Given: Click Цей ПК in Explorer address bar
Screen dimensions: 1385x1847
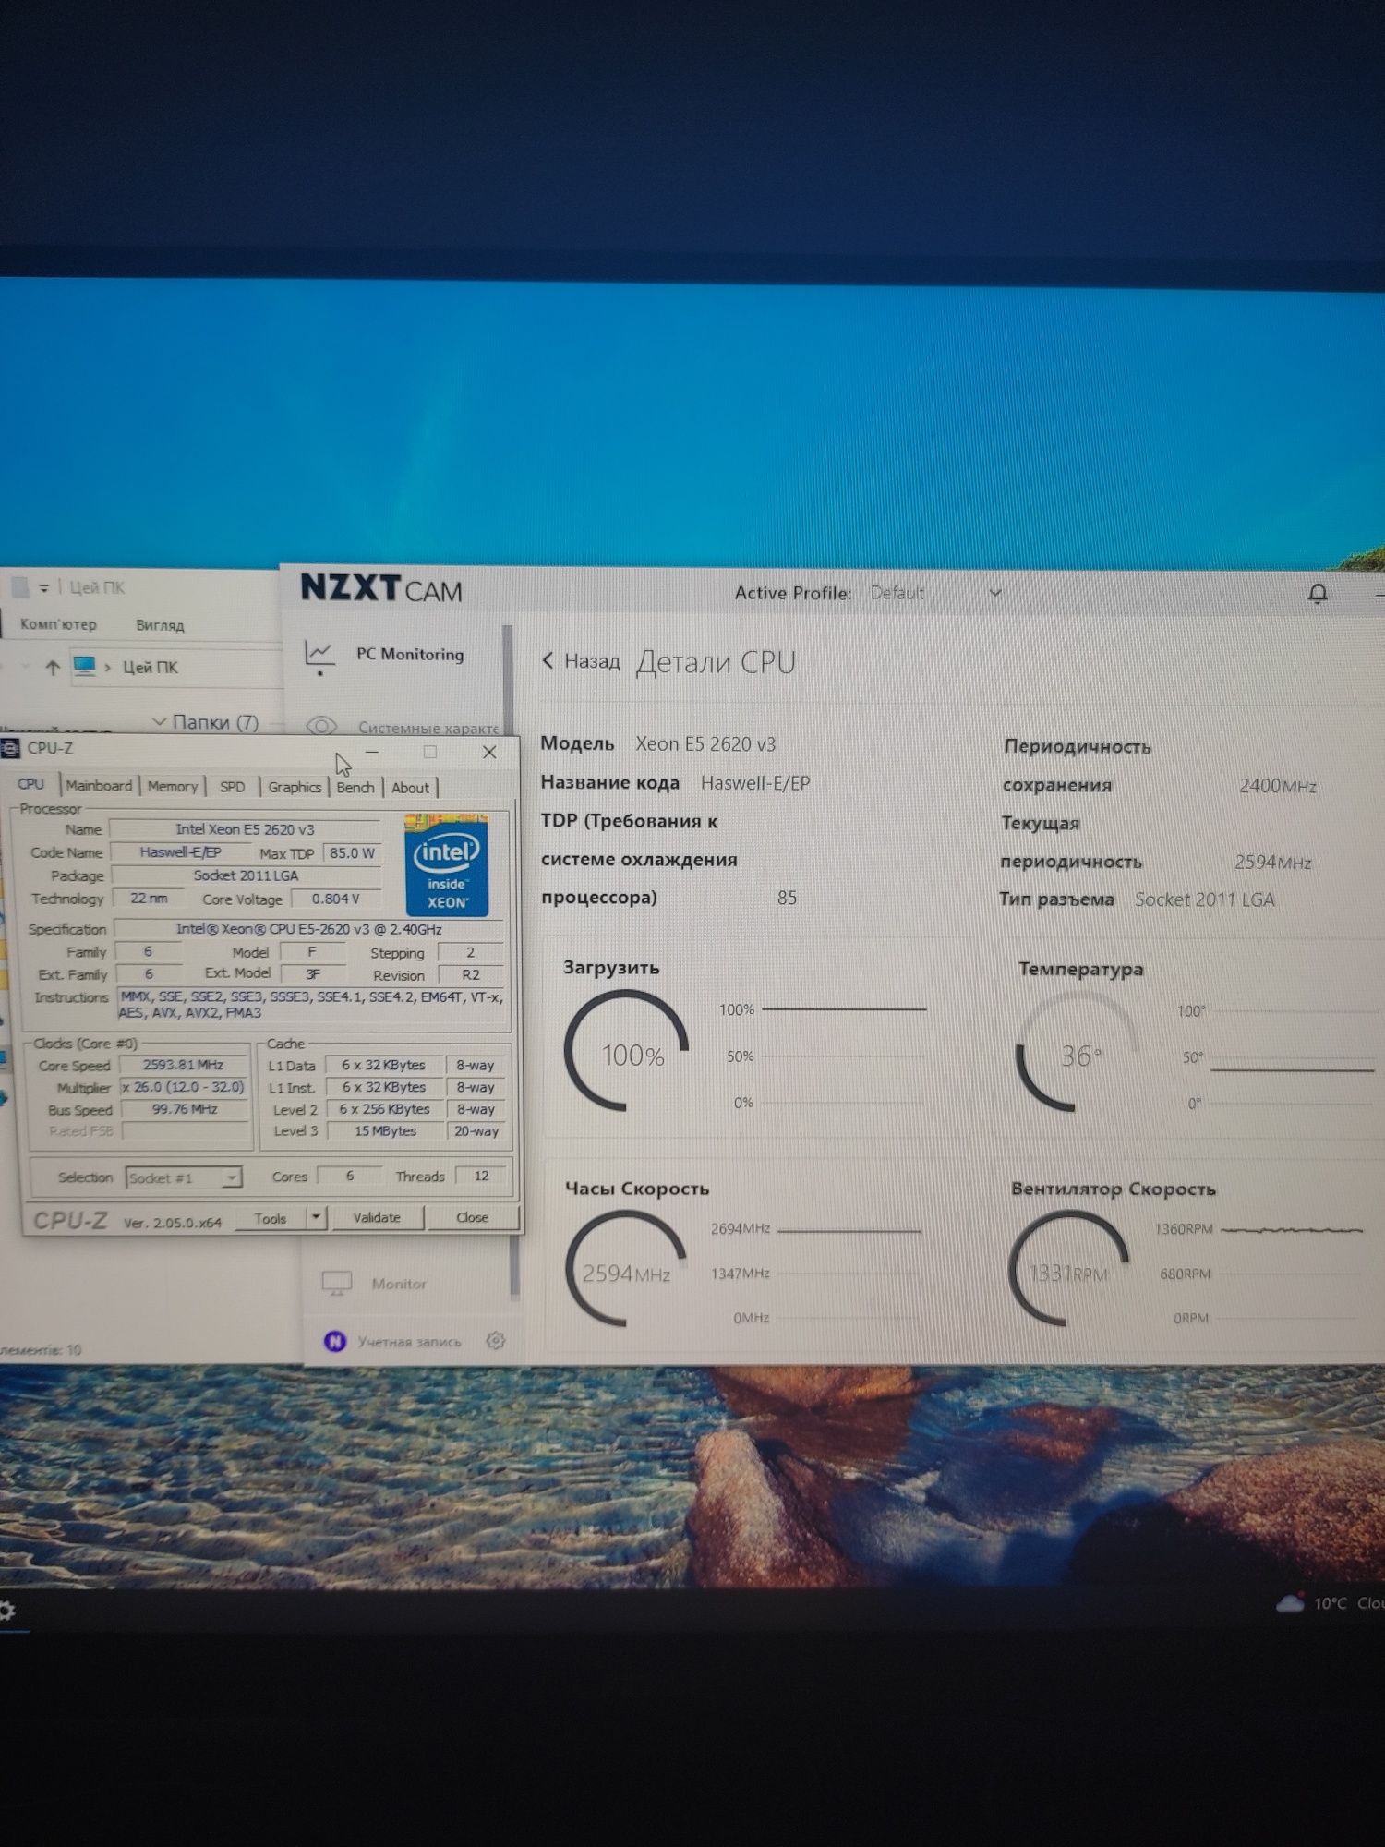Looking at the screenshot, I should pos(151,667).
